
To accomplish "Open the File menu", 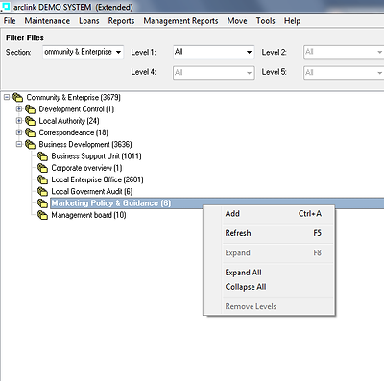I will [x=10, y=21].
